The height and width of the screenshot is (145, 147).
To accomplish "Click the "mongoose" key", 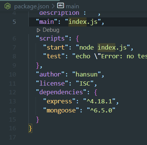I will pos(61,111).
